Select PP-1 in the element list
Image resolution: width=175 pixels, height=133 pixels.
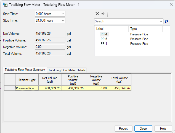(104, 44)
